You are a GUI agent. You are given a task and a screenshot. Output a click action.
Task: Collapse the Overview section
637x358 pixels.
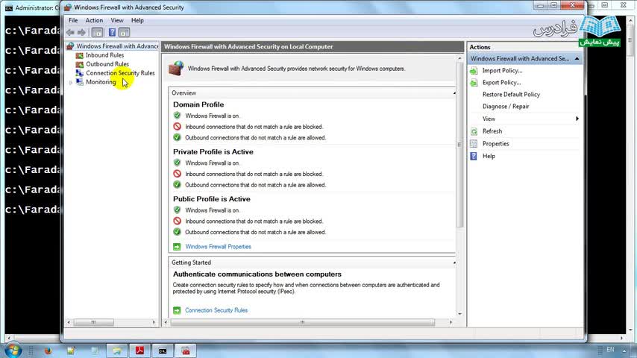[454, 93]
